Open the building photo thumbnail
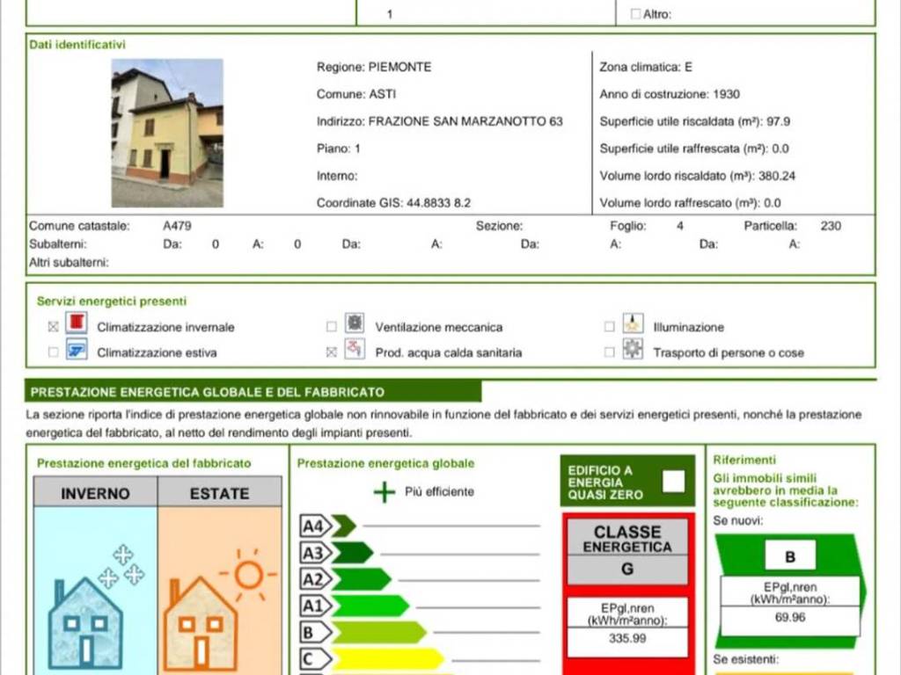This screenshot has height=675, width=901. pyautogui.click(x=167, y=133)
